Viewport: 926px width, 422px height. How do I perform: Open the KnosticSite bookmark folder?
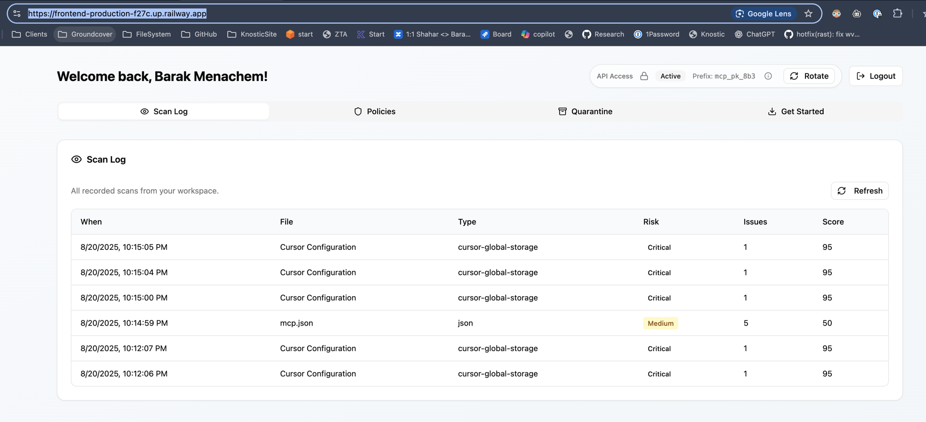(x=252, y=34)
